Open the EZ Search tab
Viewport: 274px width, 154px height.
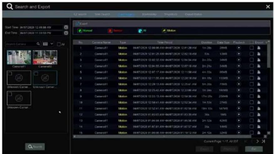click(x=80, y=14)
